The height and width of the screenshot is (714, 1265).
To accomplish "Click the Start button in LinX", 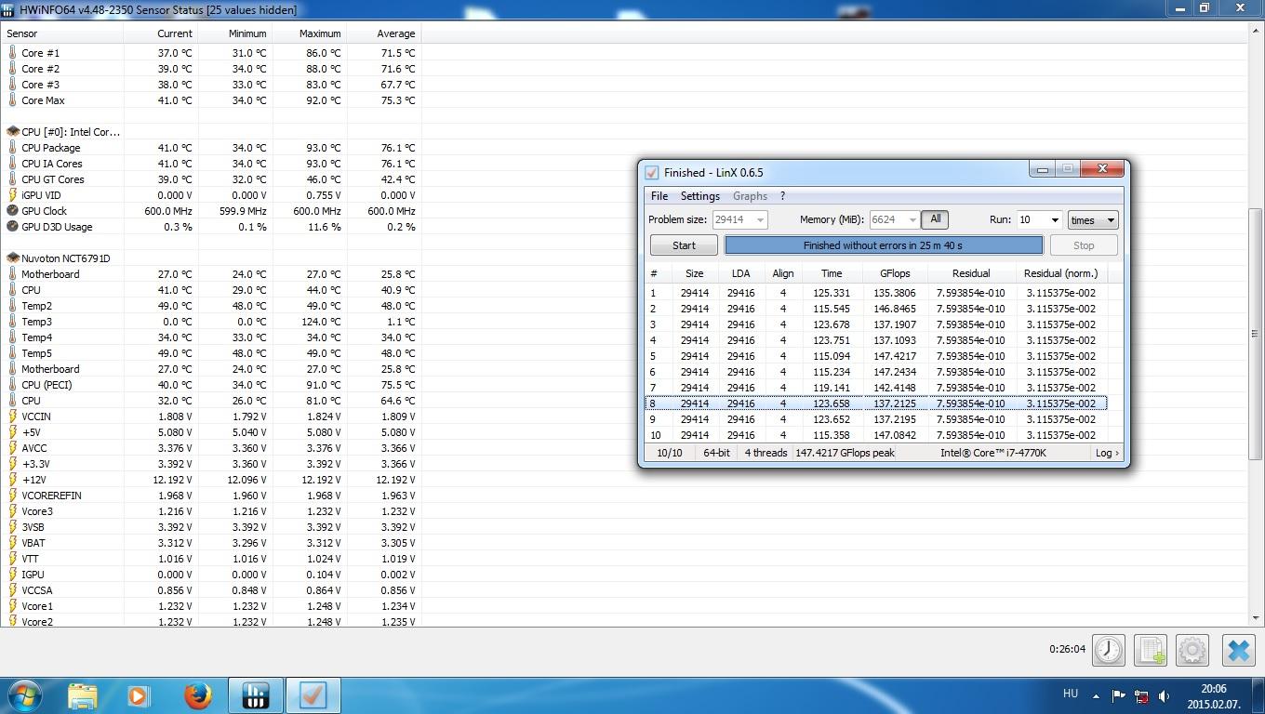I will click(x=684, y=245).
